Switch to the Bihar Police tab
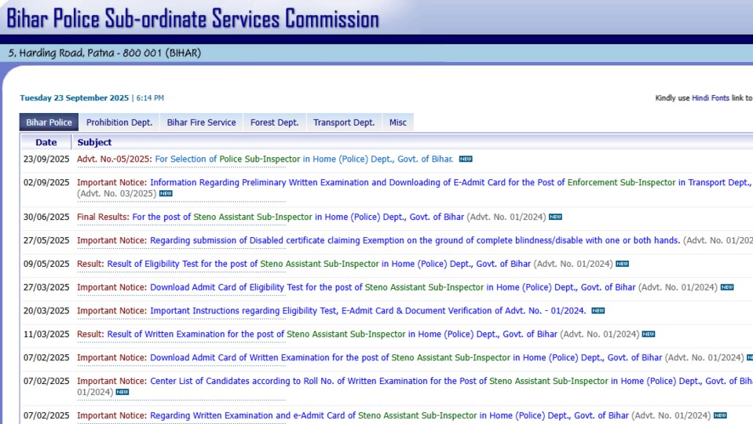The height and width of the screenshot is (424, 753). [49, 122]
